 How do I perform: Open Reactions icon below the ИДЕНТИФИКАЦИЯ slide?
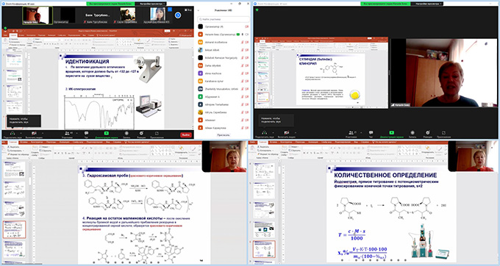coord(141,133)
